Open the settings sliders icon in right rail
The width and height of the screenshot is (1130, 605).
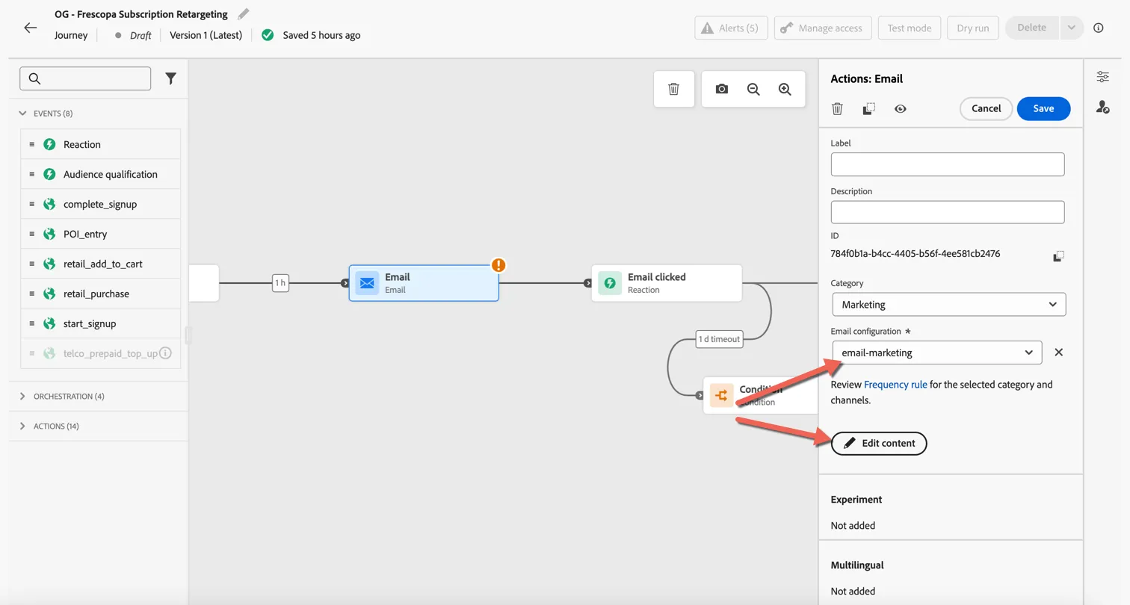point(1102,76)
